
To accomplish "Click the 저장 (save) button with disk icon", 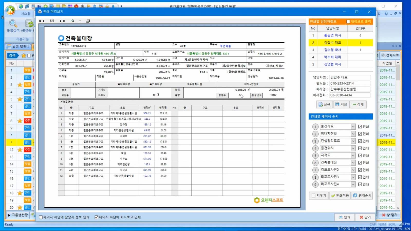I will coord(341,104).
